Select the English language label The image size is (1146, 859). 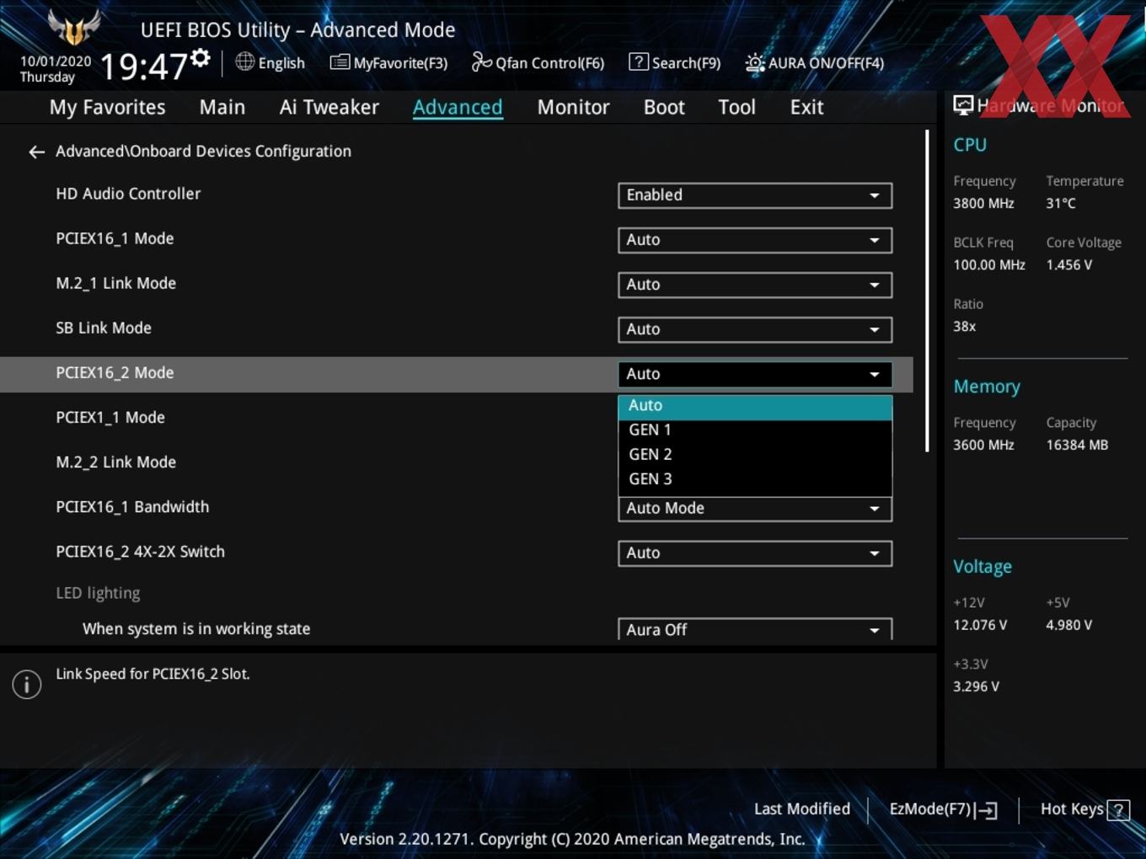click(x=281, y=63)
